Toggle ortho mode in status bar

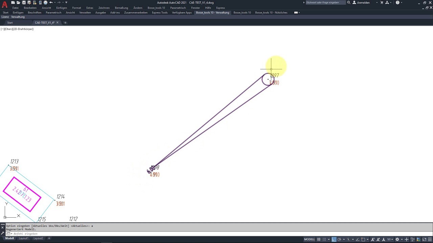[x=334, y=239]
